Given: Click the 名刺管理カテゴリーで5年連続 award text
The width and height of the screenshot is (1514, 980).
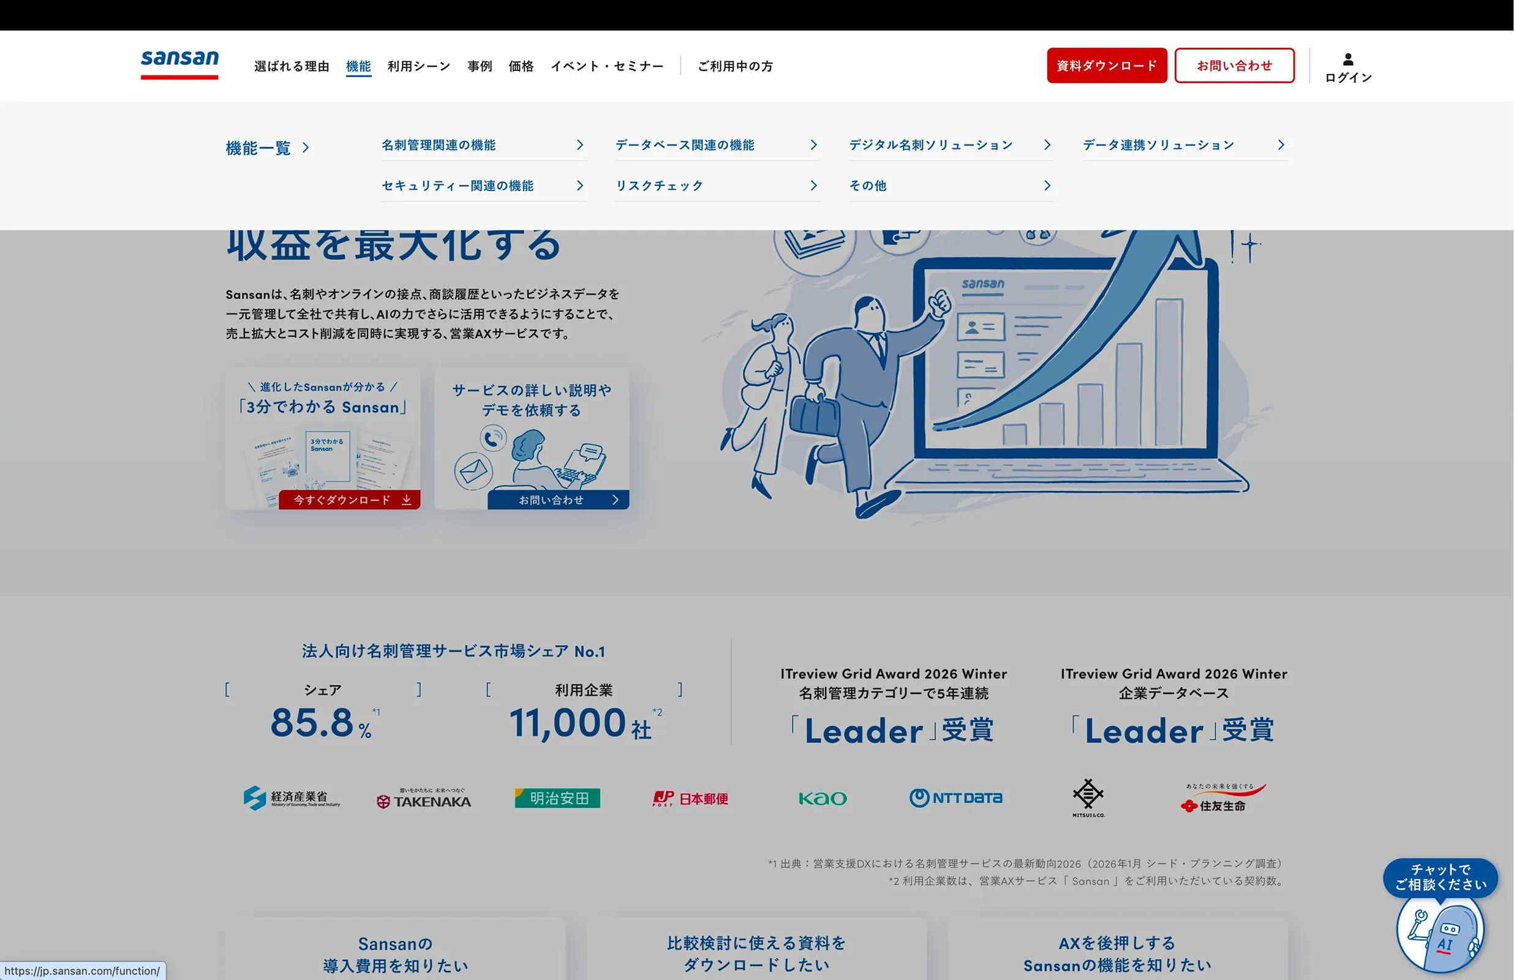Looking at the screenshot, I should (x=894, y=693).
